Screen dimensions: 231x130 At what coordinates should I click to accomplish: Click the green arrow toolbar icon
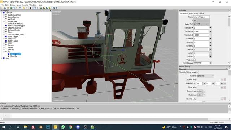(49, 8)
